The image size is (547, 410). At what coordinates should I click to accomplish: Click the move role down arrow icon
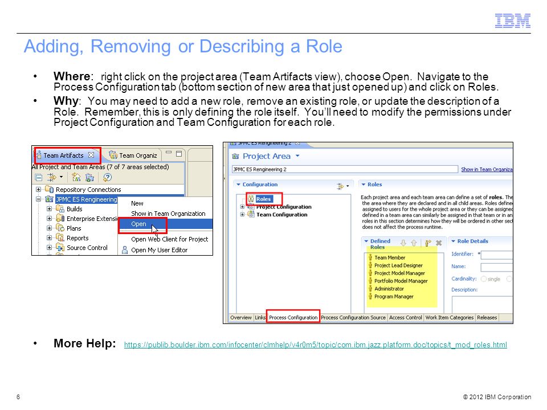tap(403, 243)
